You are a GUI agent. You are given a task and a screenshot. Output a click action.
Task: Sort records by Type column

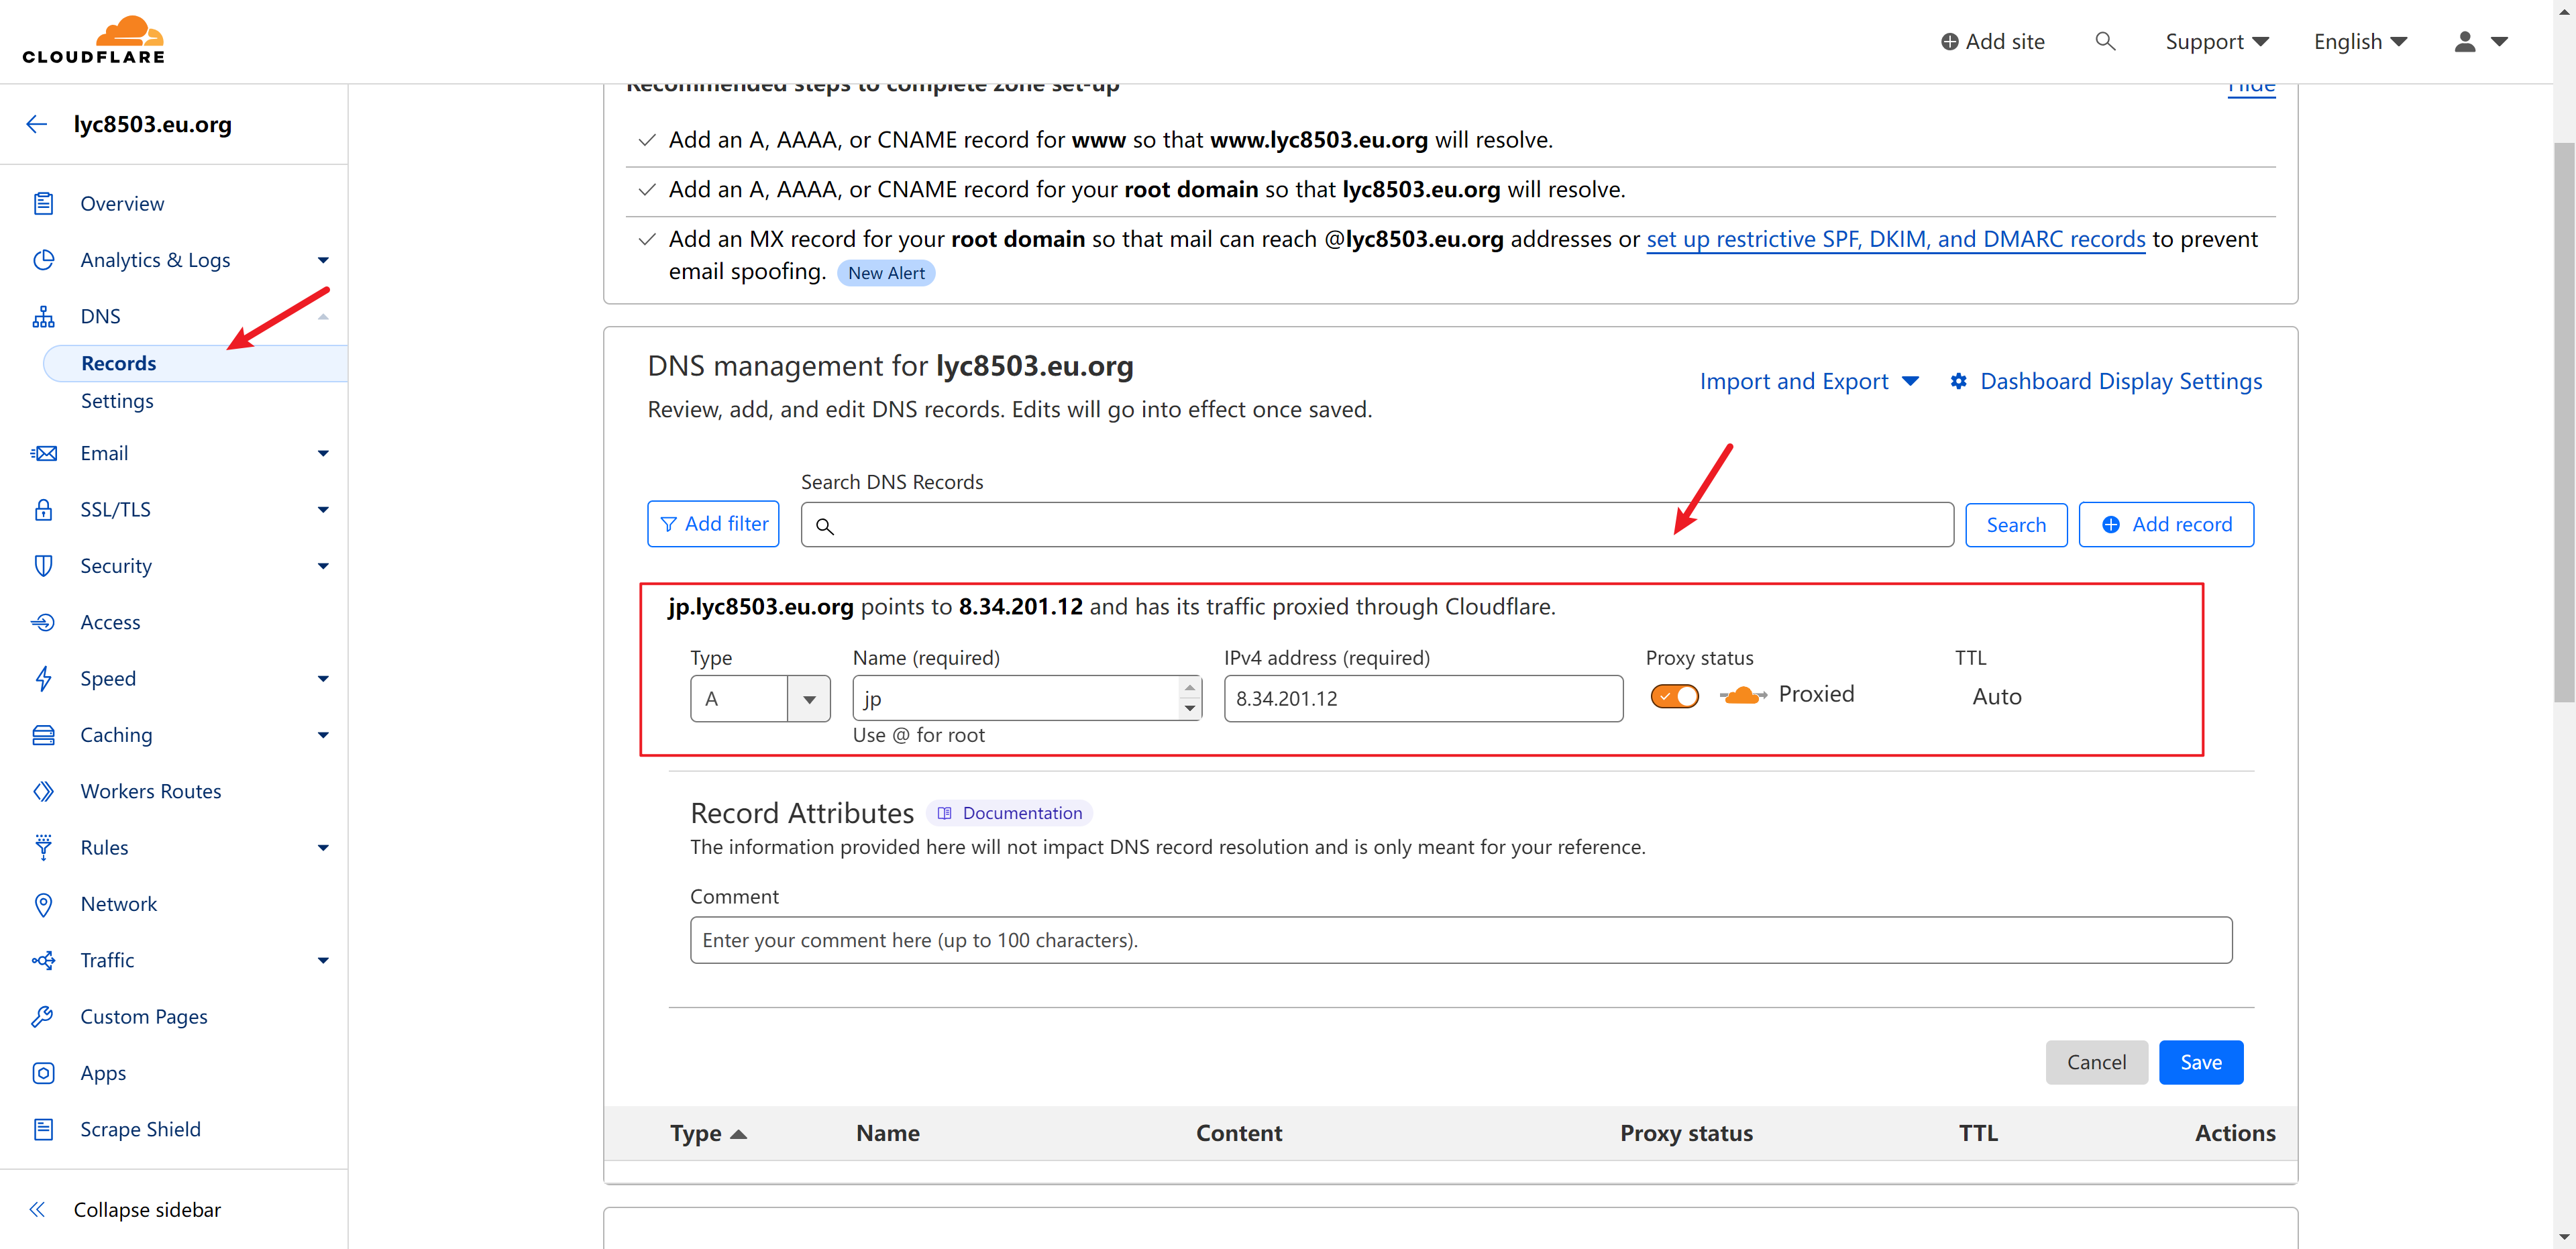coord(708,1133)
